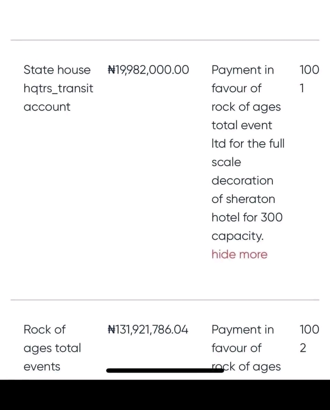Click the ₦19,982,000.00 amount
Image resolution: width=330 pixels, height=410 pixels.
click(148, 70)
